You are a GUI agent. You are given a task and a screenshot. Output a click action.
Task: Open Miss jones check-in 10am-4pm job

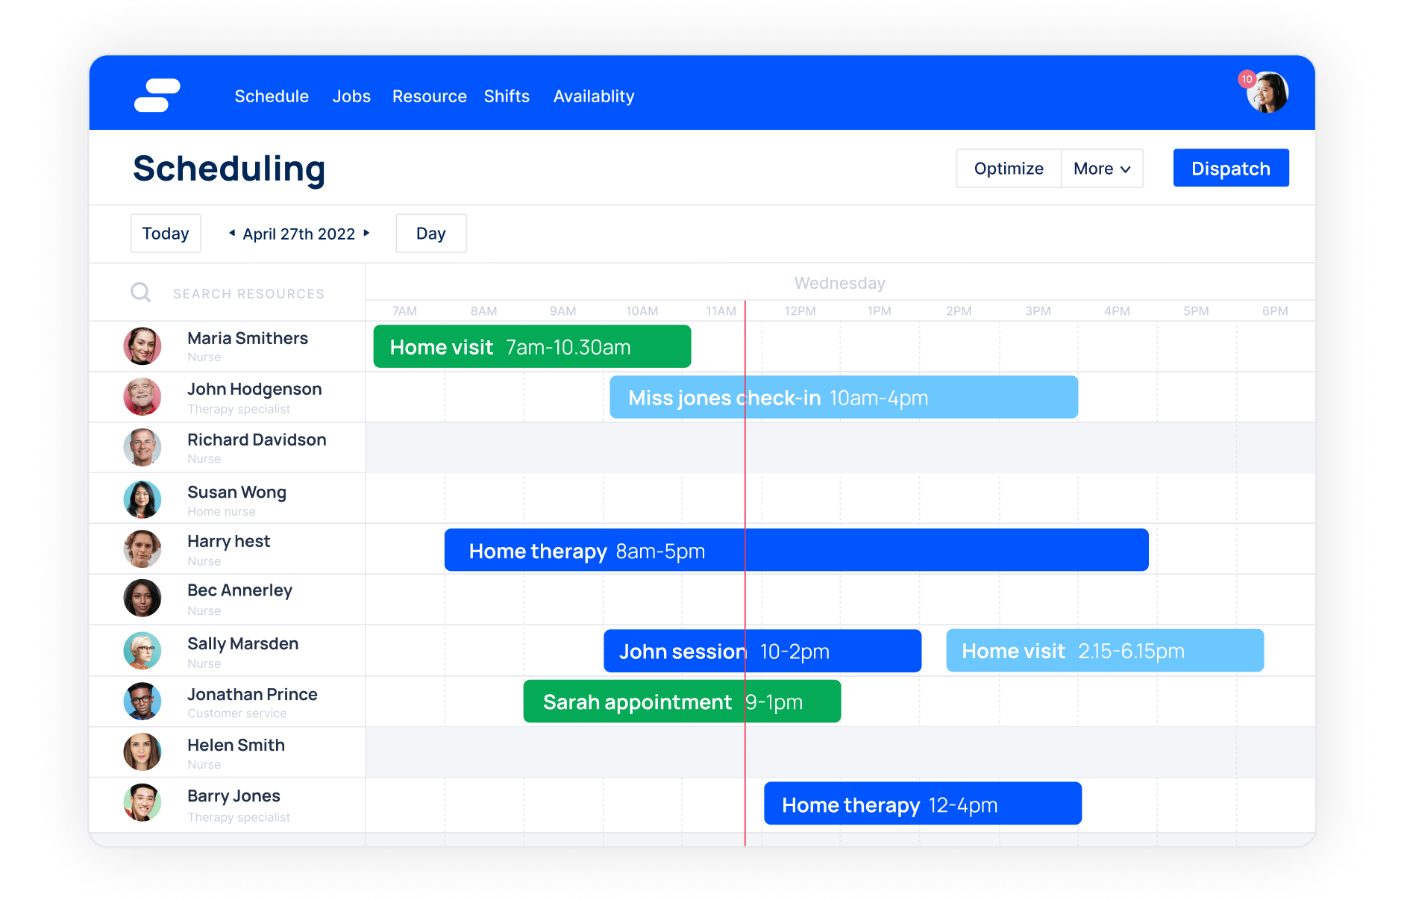844,398
